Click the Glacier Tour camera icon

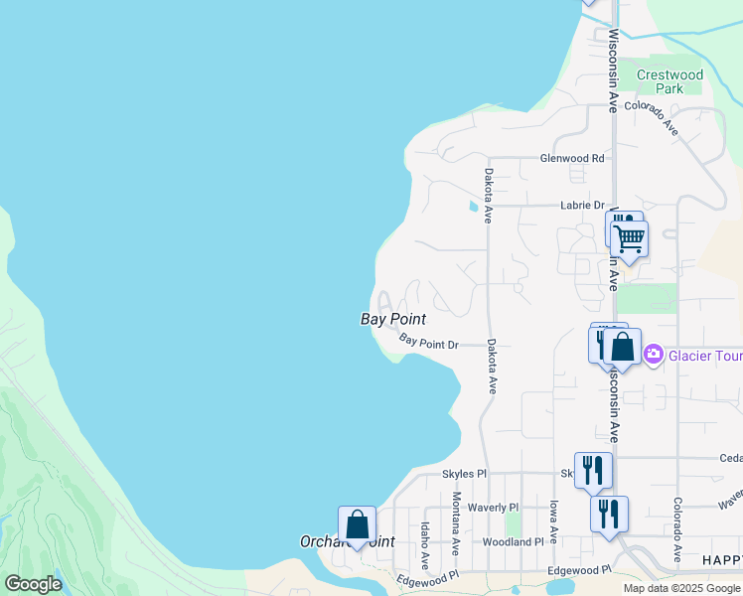coord(654,354)
